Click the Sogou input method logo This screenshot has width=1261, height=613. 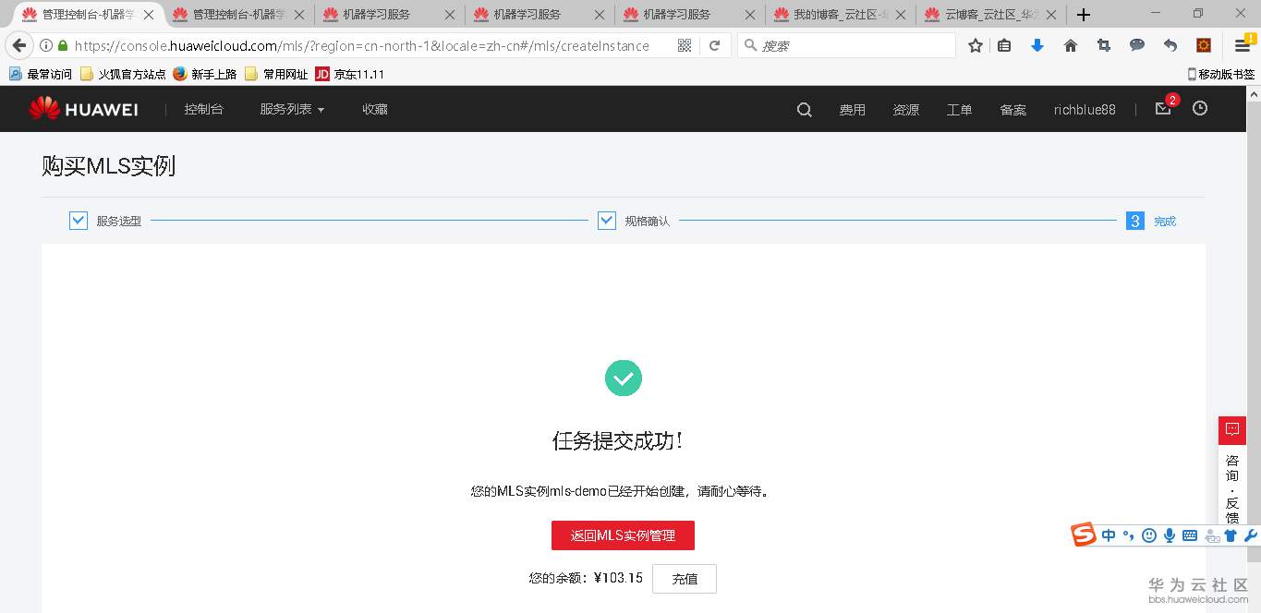point(1083,535)
